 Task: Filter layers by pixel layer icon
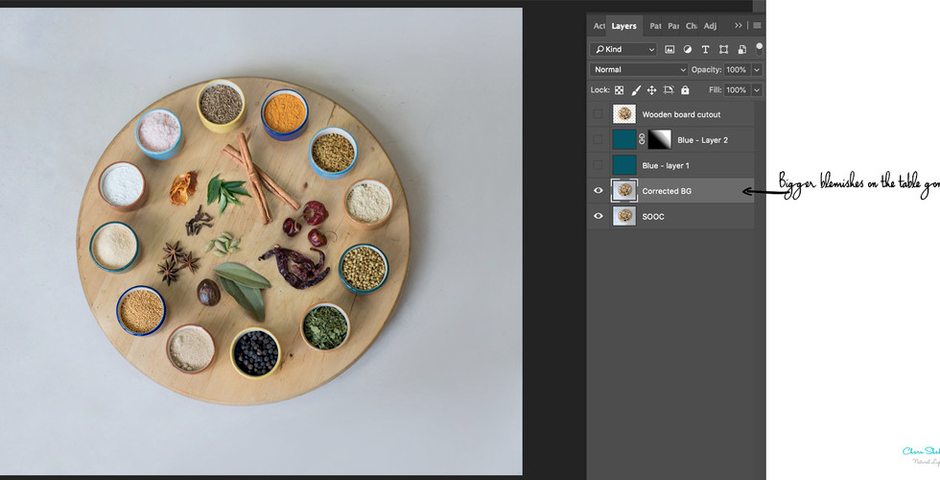670,49
